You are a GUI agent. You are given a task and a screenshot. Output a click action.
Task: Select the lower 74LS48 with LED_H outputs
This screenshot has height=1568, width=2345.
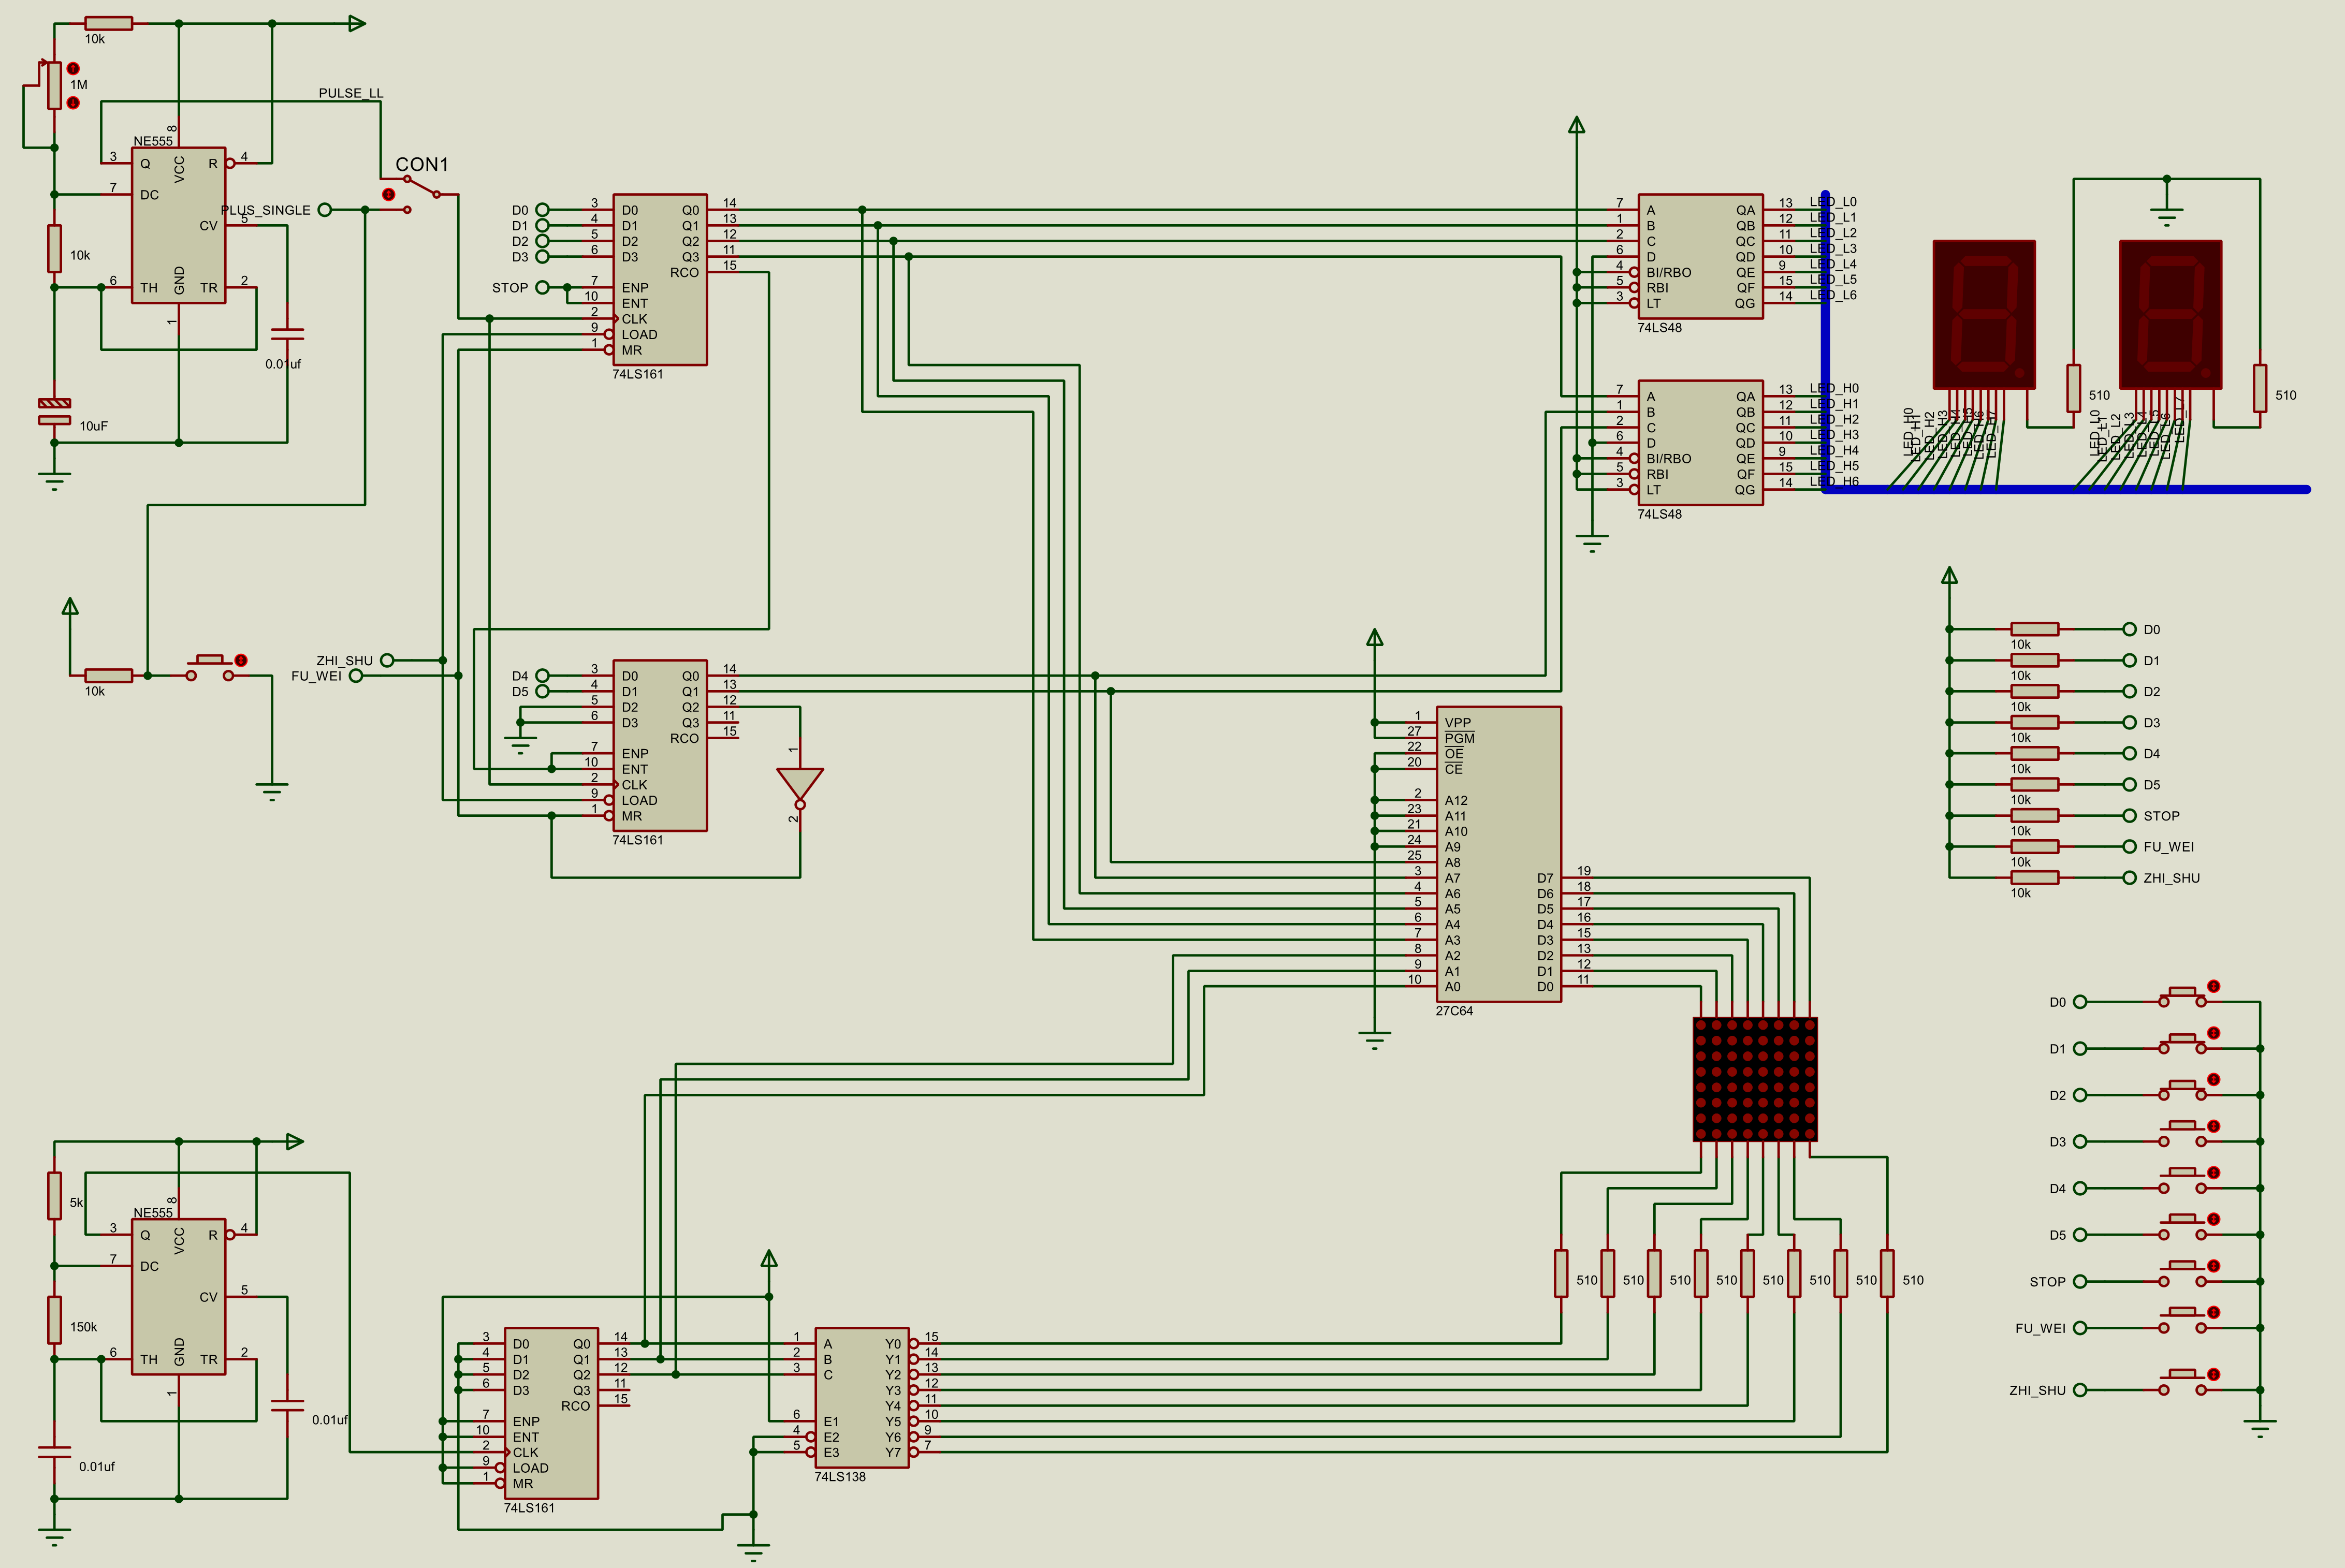1700,442
